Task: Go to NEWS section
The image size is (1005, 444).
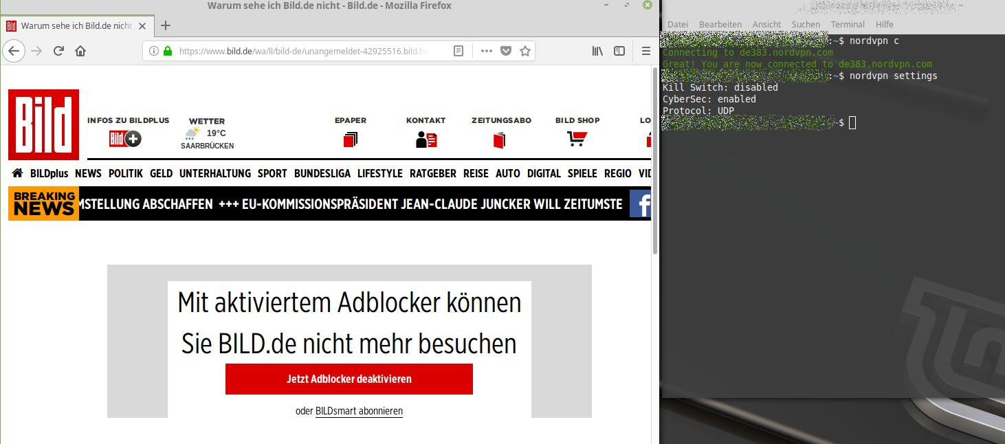Action: pos(88,173)
